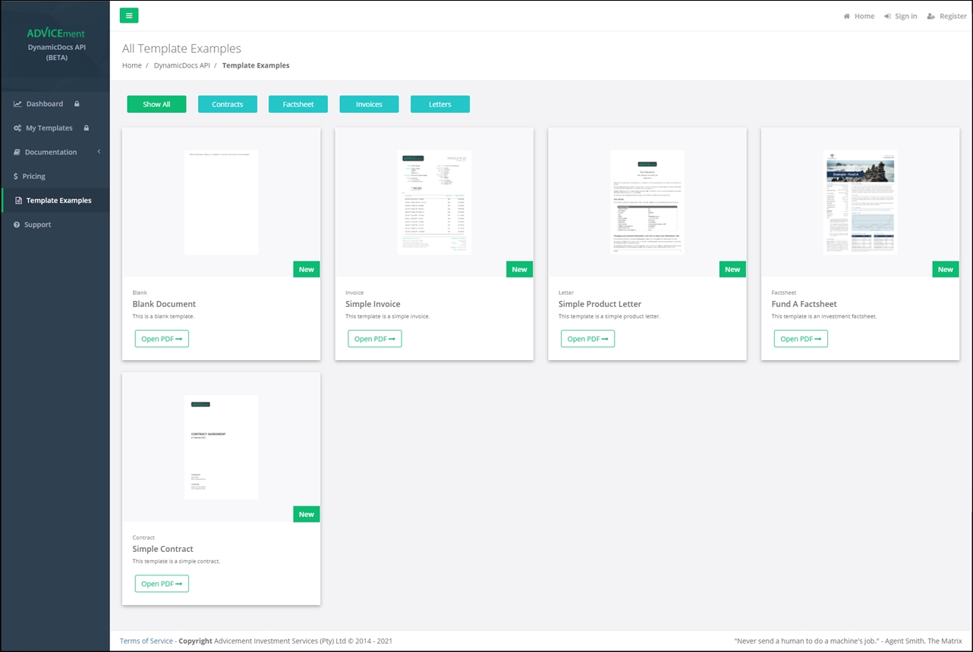Filter templates by Contracts
The height and width of the screenshot is (652, 973).
coord(228,104)
